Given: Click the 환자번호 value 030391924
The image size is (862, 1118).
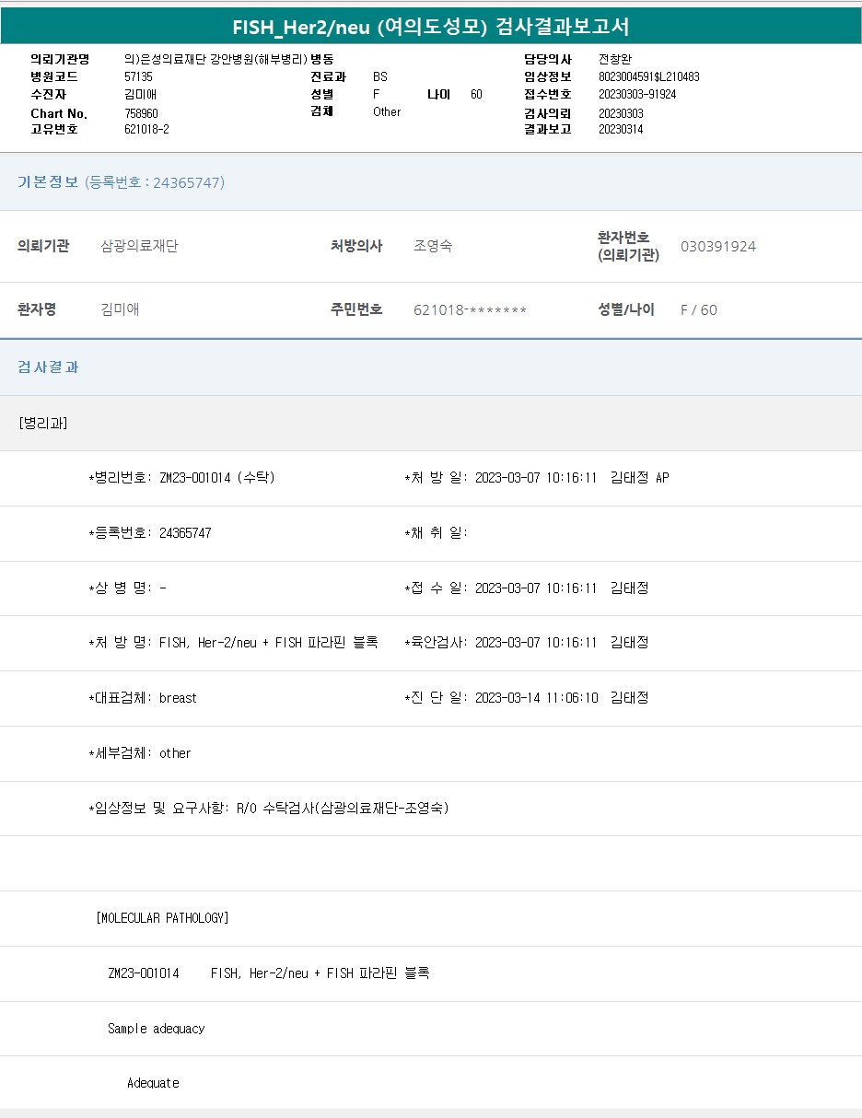Looking at the screenshot, I should point(718,246).
